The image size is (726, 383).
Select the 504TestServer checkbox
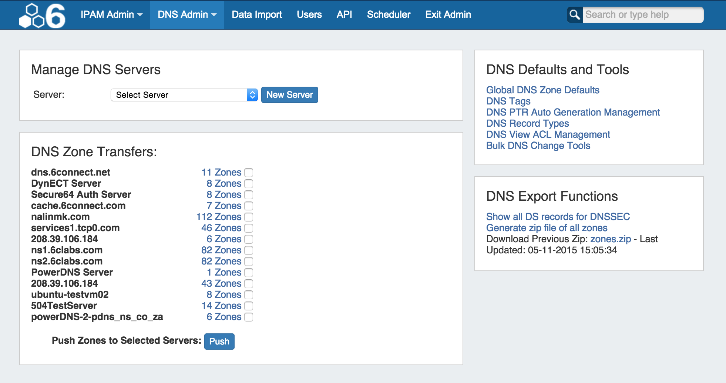coord(249,306)
